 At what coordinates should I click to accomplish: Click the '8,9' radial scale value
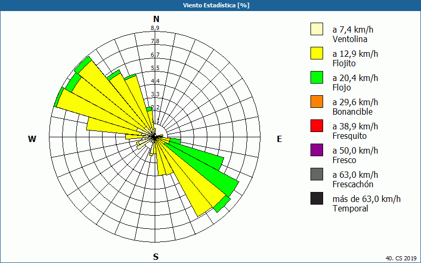click(155, 28)
